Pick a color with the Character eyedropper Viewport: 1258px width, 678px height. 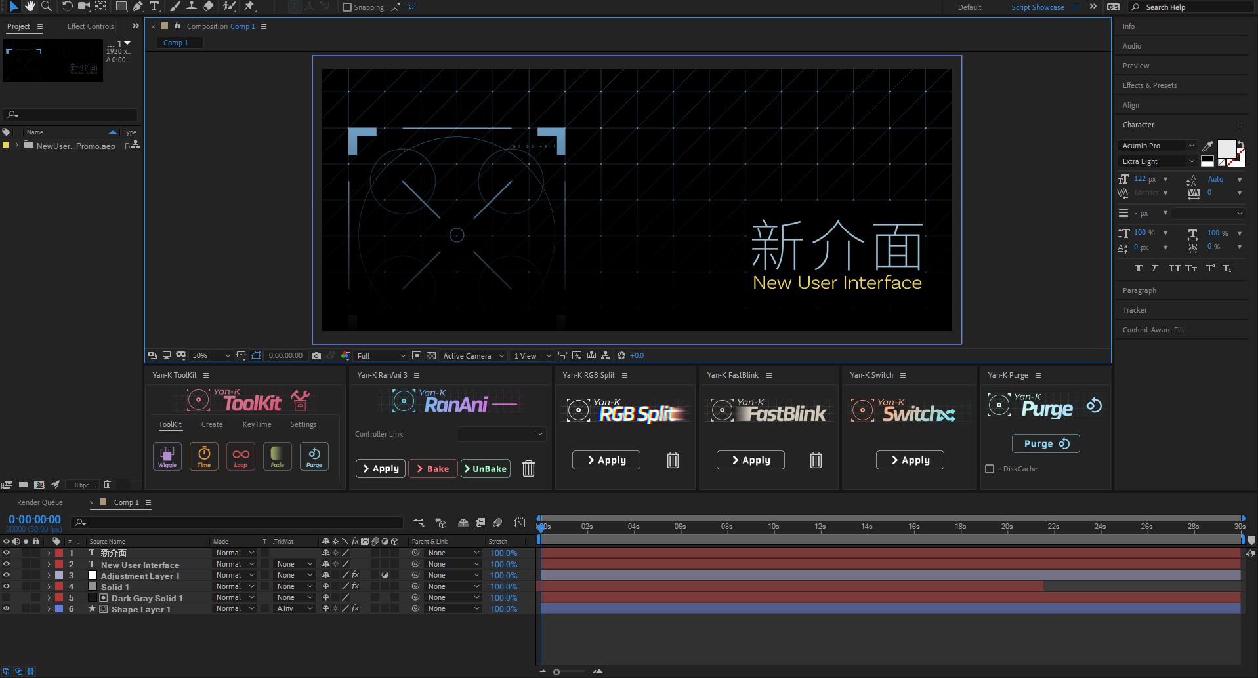[1207, 146]
